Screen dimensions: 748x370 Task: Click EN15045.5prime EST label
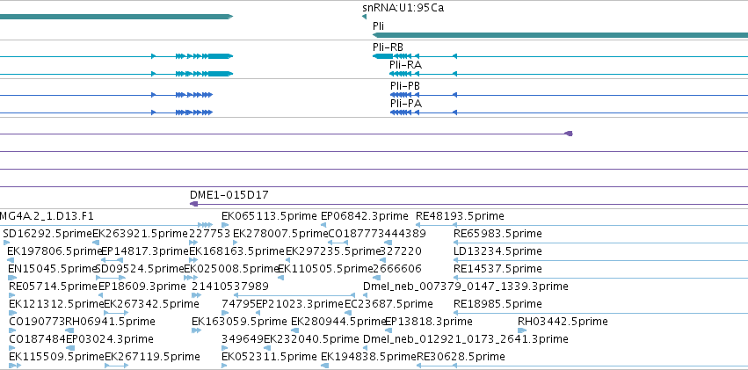click(53, 269)
